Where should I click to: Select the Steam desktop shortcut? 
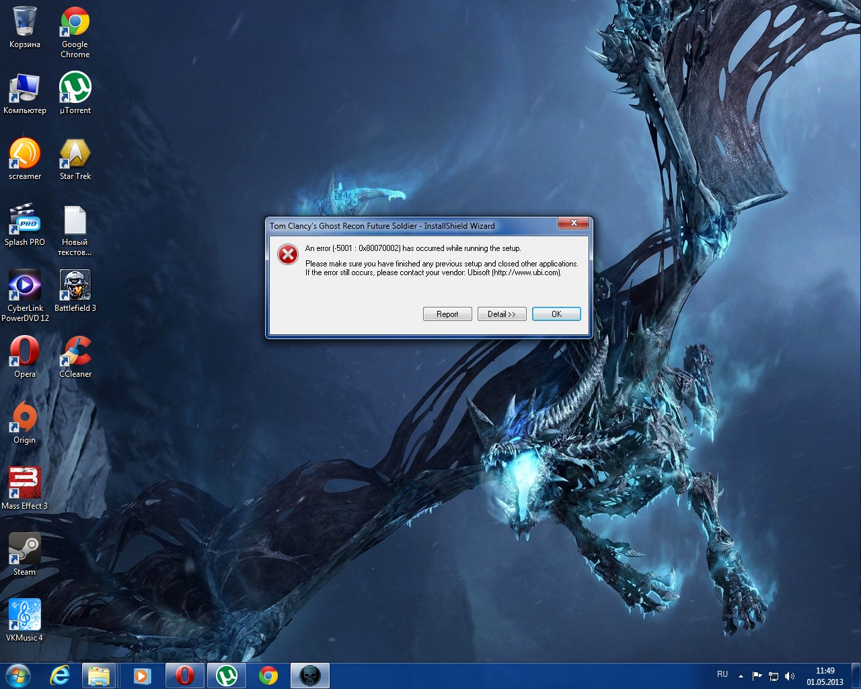25,556
